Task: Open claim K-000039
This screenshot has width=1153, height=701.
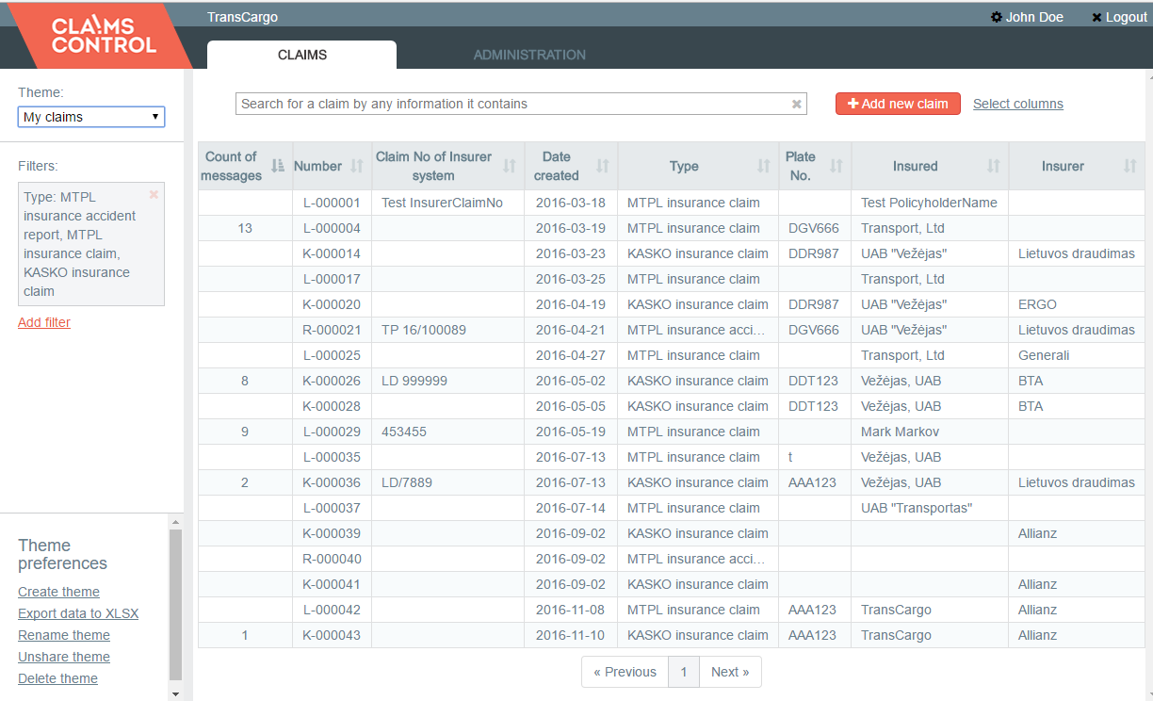Action: coord(332,533)
